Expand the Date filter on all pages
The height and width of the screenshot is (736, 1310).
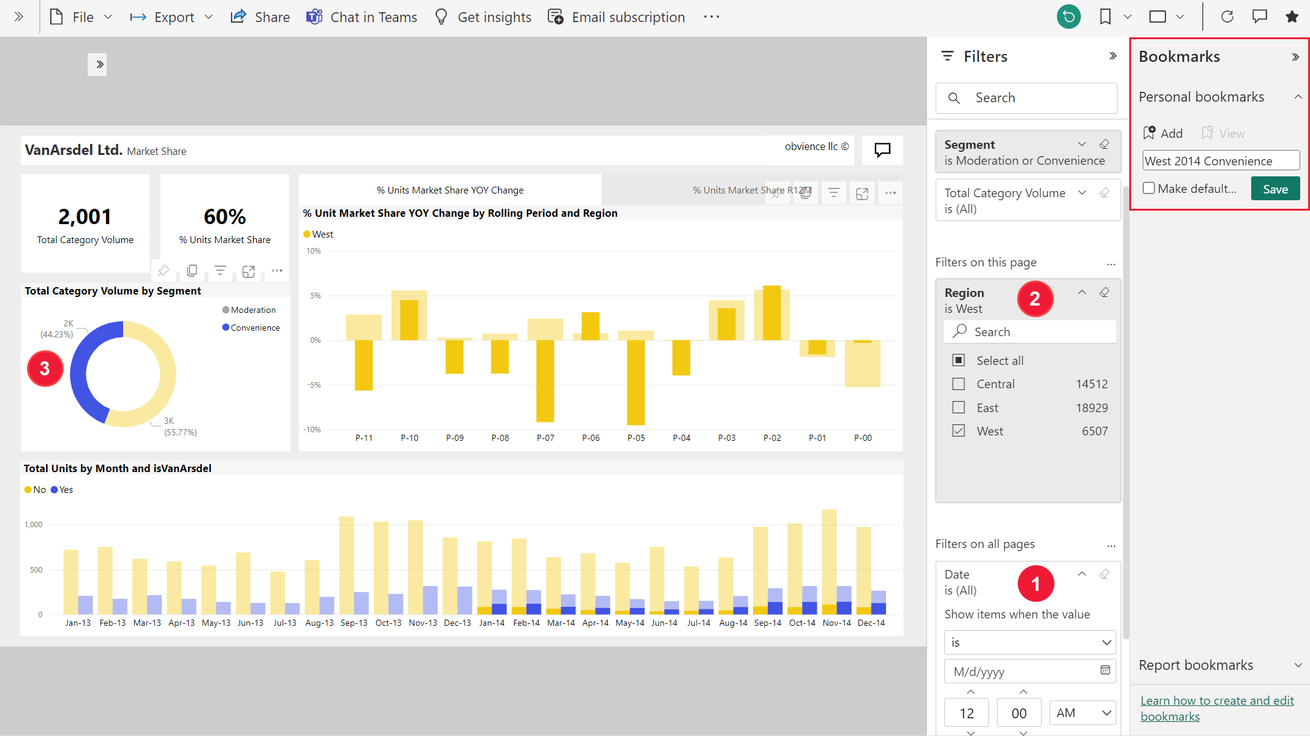[x=1081, y=573]
